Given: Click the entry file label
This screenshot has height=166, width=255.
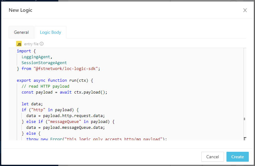Looking at the screenshot, I should click(x=31, y=44).
